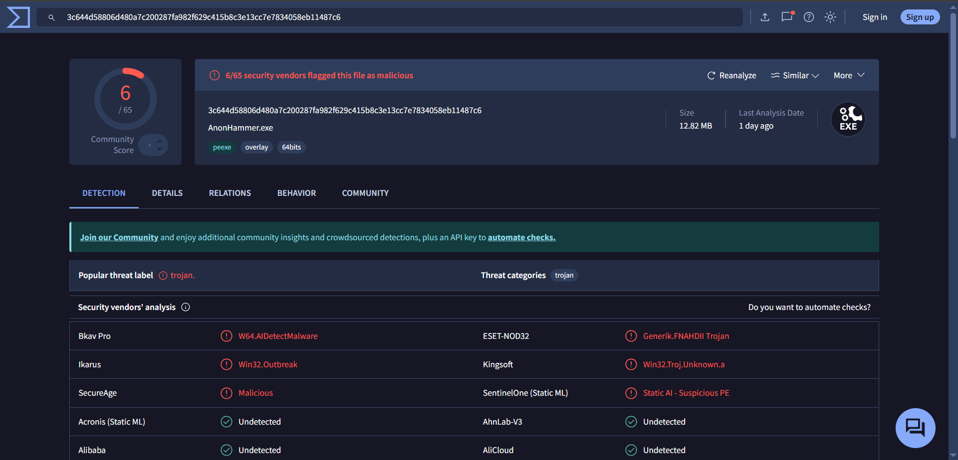The height and width of the screenshot is (460, 958).
Task: Expand the More dropdown menu
Action: point(849,76)
